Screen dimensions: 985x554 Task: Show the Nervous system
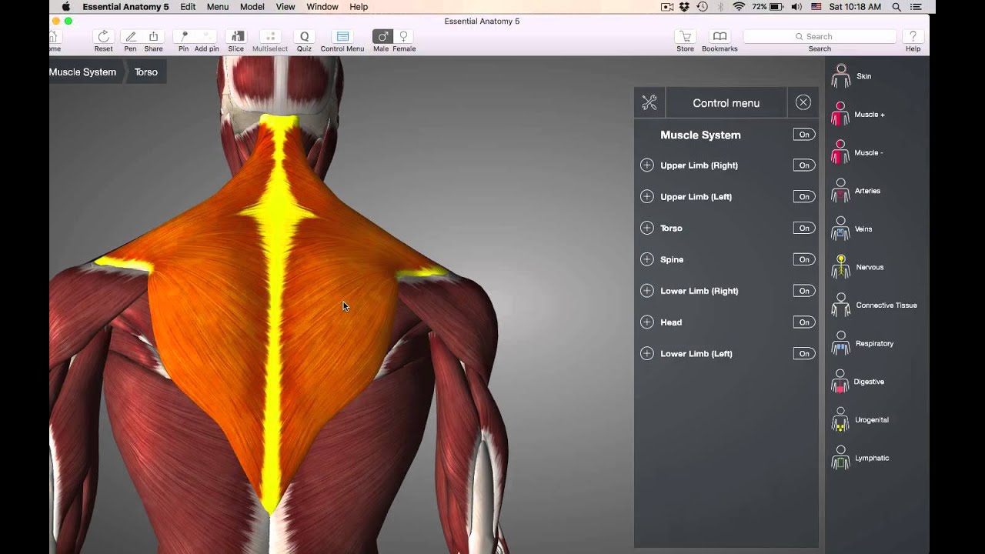tap(857, 267)
